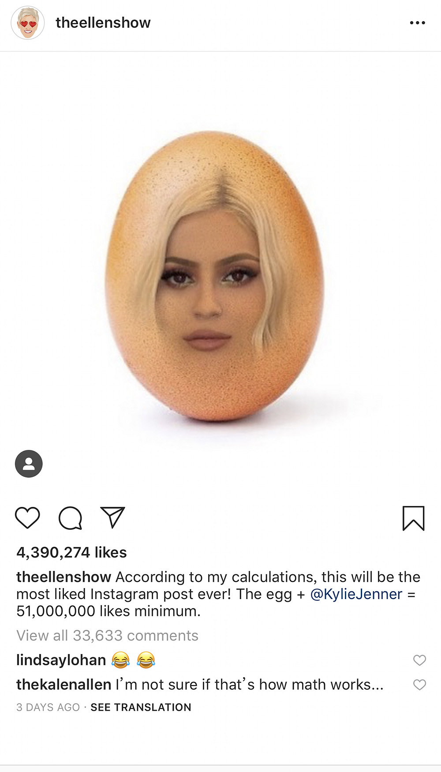The image size is (441, 772).
Task: Open theellenshow profile picture avatar
Action: click(28, 23)
